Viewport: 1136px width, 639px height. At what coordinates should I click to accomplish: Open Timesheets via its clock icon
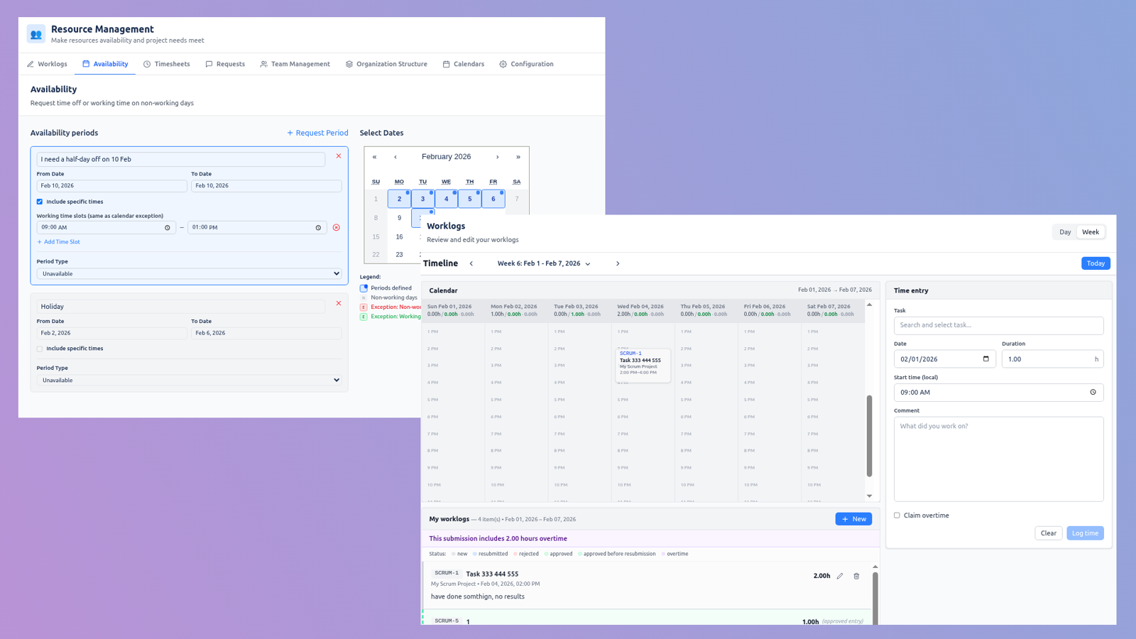pos(147,64)
